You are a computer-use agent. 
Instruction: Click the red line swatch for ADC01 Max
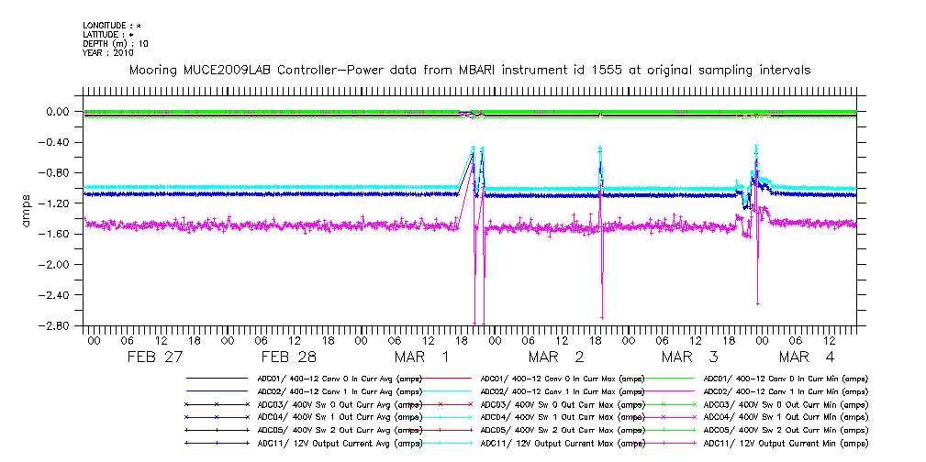[441, 378]
